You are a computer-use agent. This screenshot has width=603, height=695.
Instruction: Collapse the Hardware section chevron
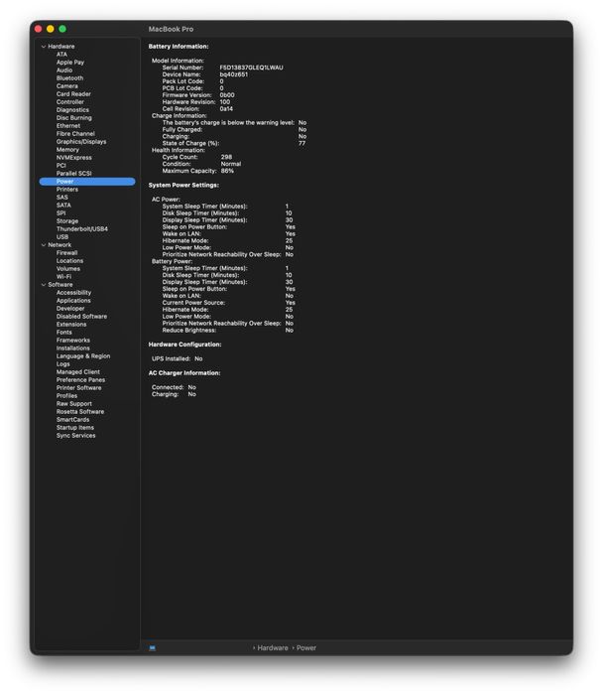tap(44, 47)
